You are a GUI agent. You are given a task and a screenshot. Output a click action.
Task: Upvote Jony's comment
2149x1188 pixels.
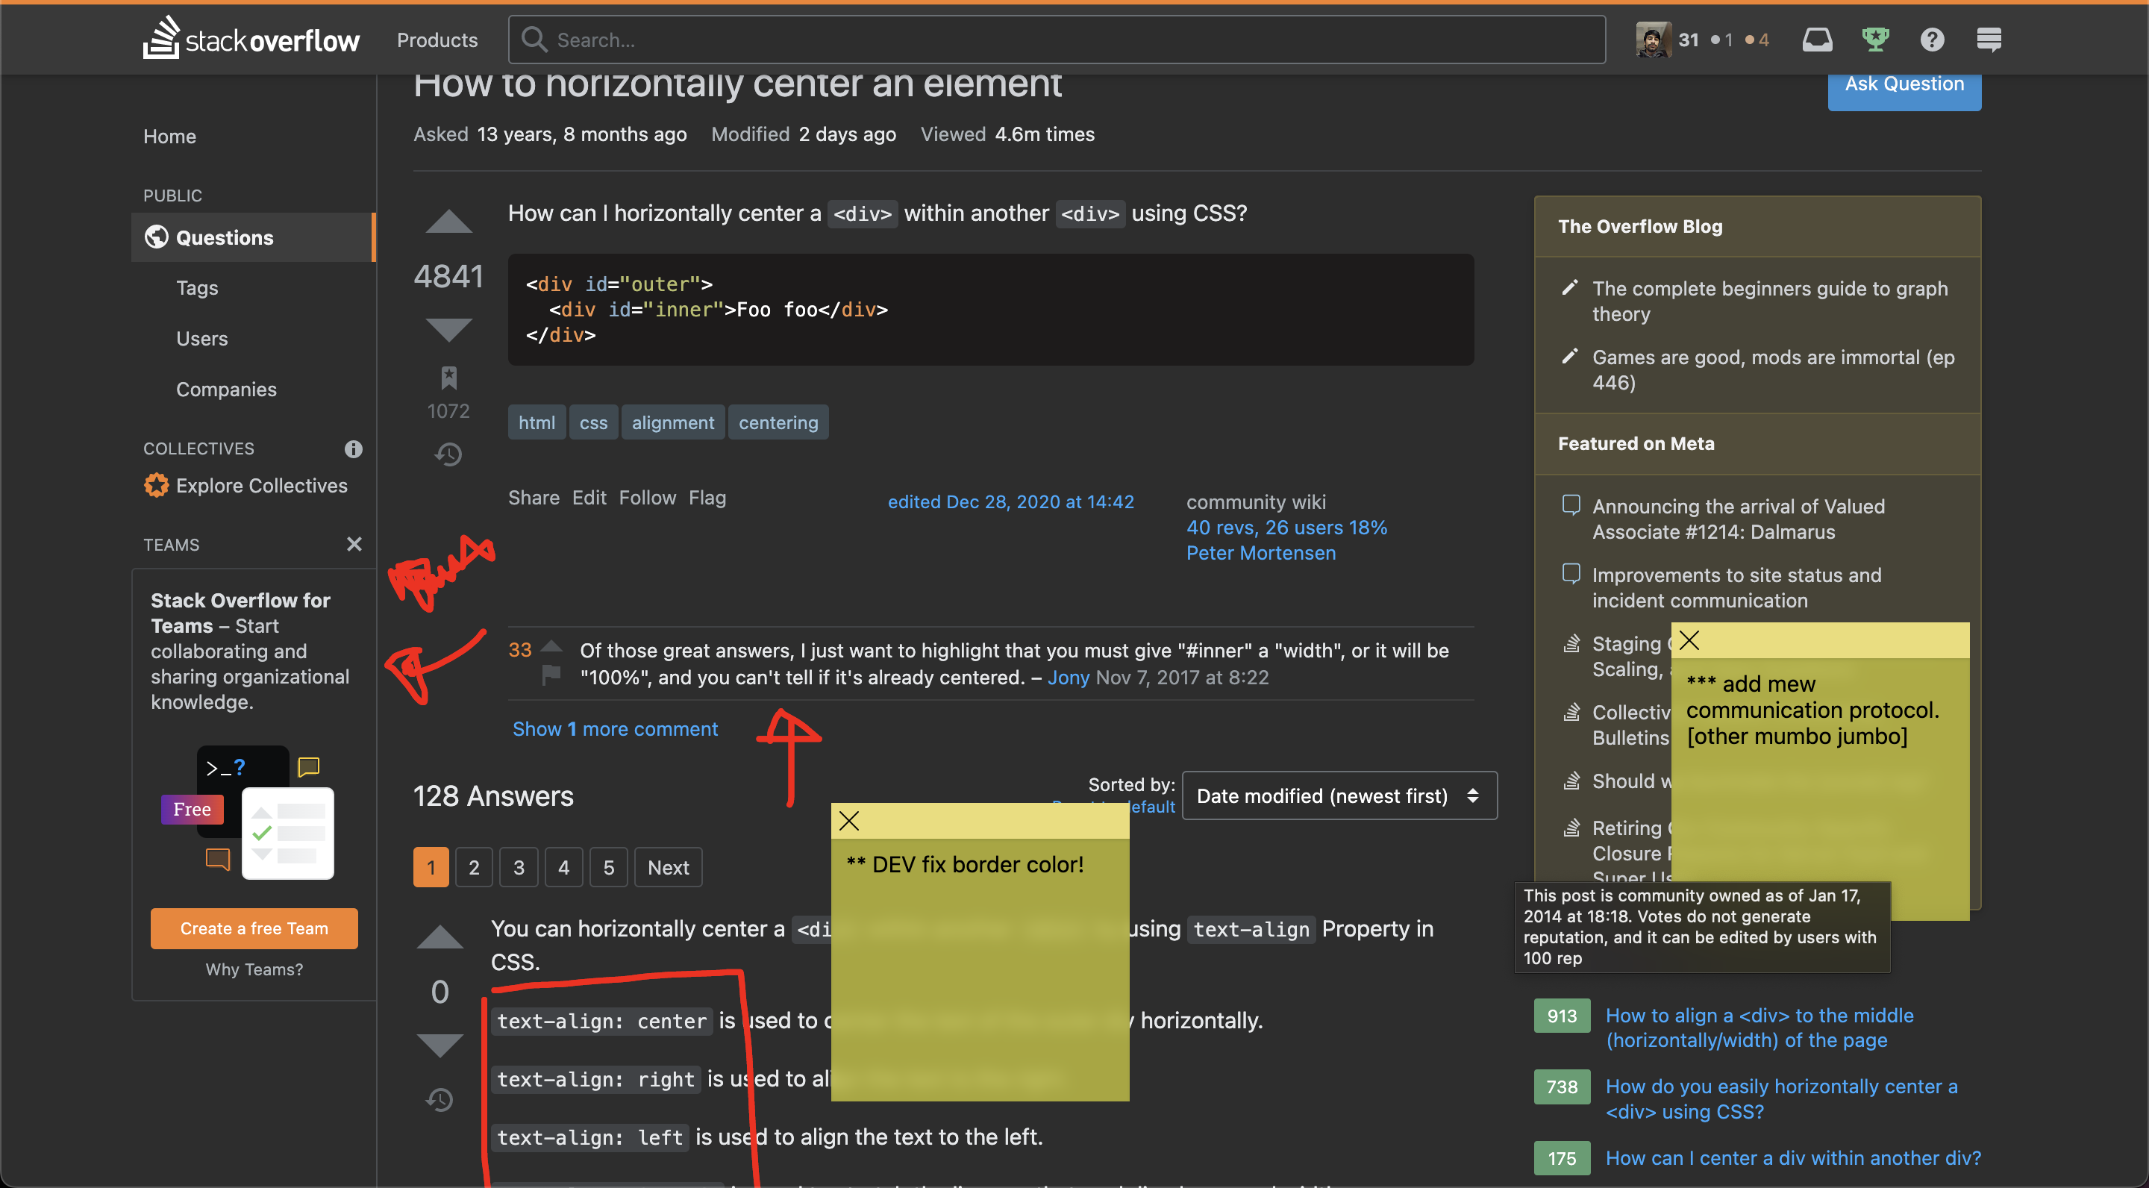tap(551, 646)
